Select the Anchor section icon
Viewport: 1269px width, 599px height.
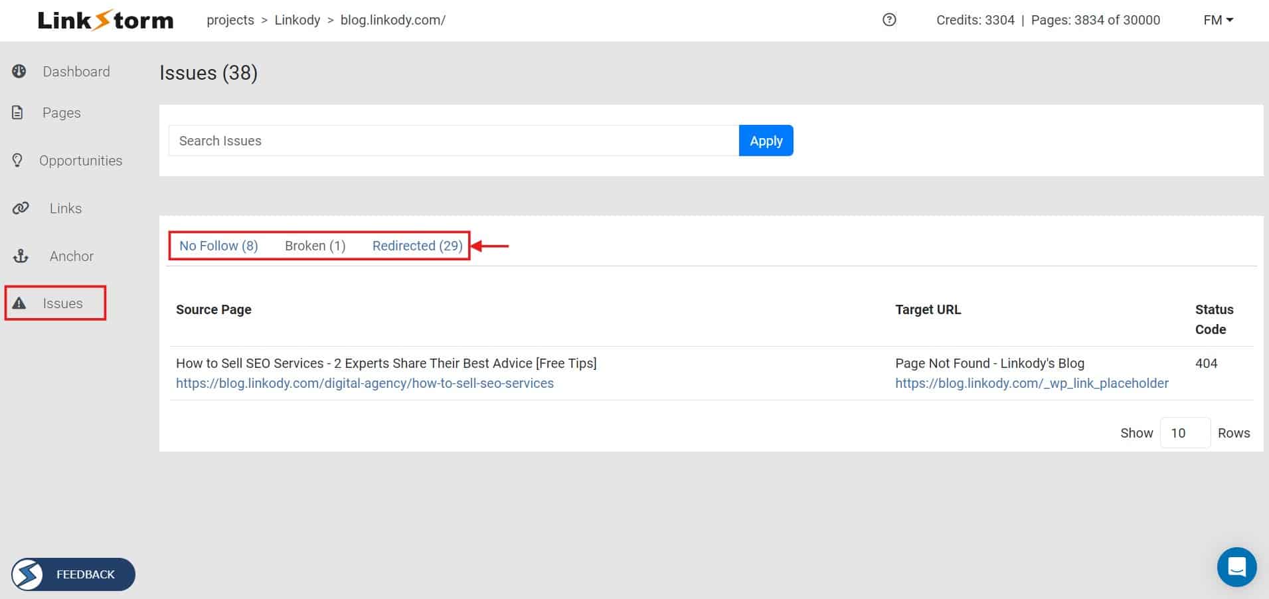click(21, 256)
